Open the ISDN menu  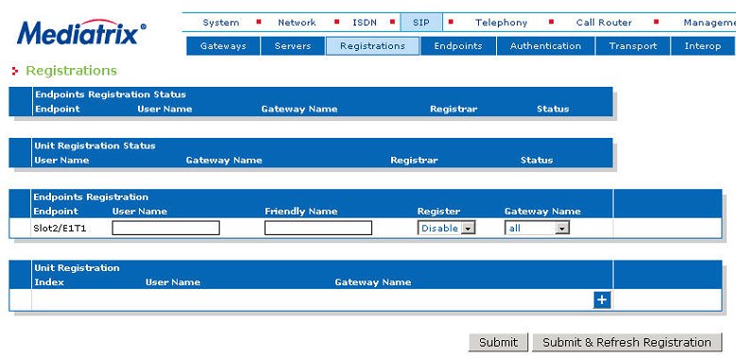(365, 23)
